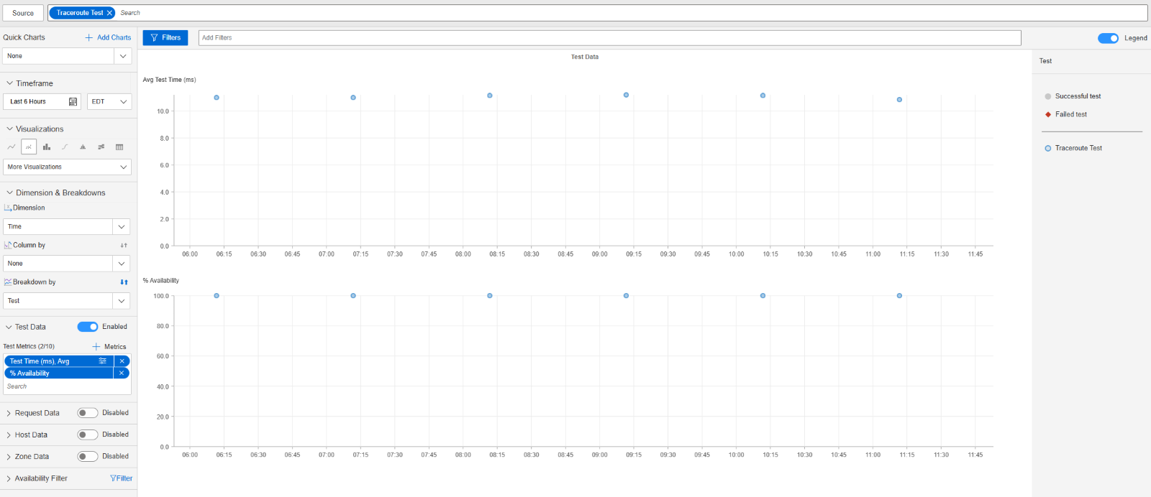Select the data table visualization
This screenshot has height=497, width=1151.
tap(119, 147)
